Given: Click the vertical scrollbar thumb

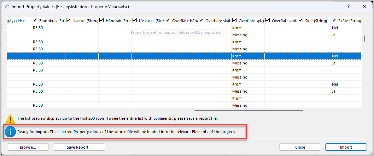Looking at the screenshot, I should 364,38.
